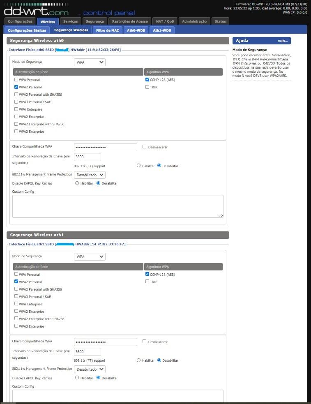The width and height of the screenshot is (311, 404).
Task: Open Restrições de Acesso tab
Action: pyautogui.click(x=130, y=21)
